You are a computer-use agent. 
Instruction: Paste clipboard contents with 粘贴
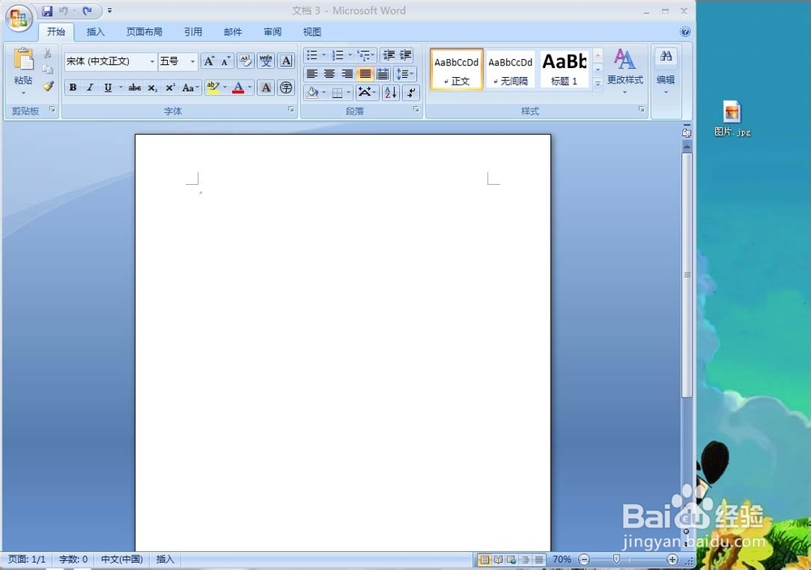24,71
